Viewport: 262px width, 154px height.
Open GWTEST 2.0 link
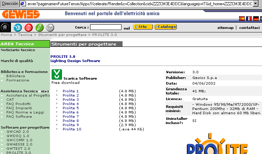click(x=18, y=149)
